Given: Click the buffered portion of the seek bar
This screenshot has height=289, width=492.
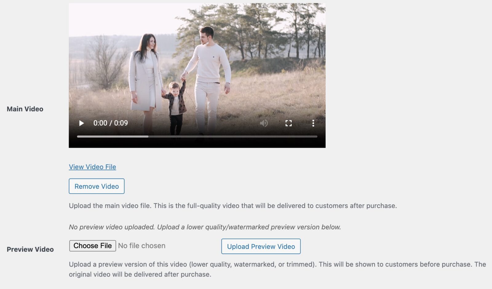Looking at the screenshot, I should [113, 136].
